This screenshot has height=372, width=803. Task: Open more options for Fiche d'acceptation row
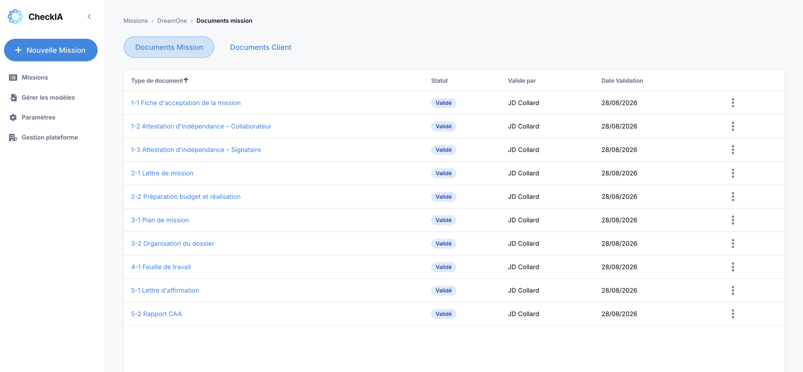733,103
